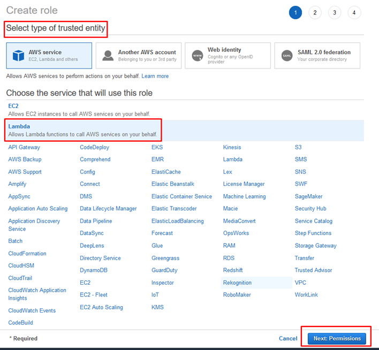Select Application Discovery Service
Screen dimensions: 379x350
point(34,225)
